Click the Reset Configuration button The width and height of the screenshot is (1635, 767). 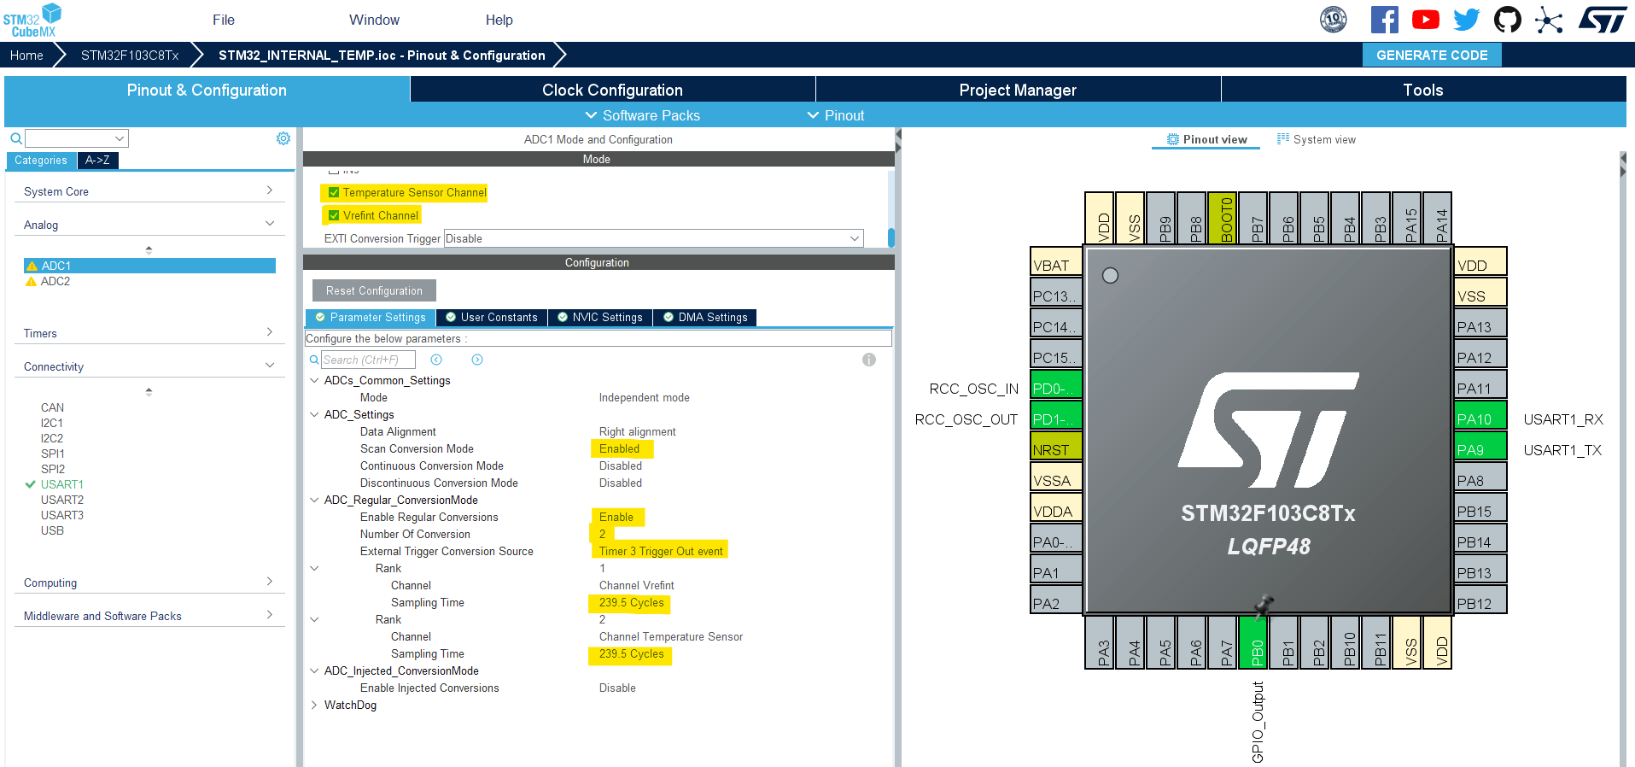[x=374, y=290]
